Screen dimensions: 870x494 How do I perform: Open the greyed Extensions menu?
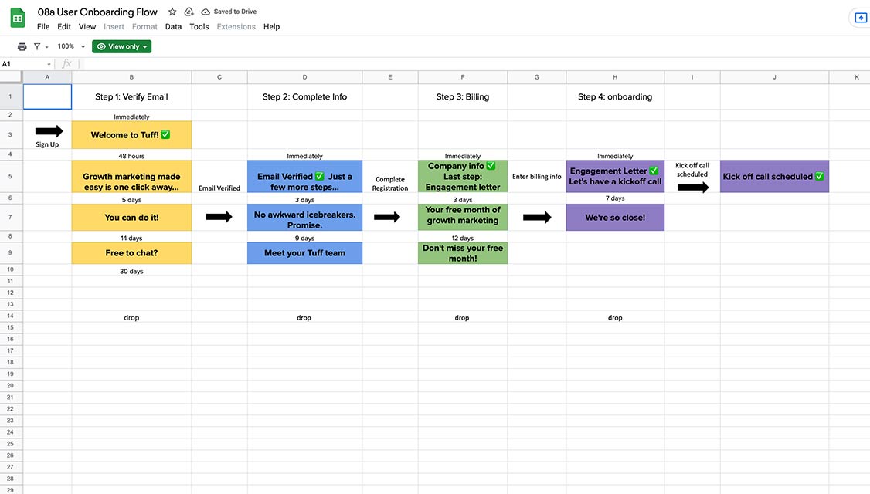pos(236,26)
